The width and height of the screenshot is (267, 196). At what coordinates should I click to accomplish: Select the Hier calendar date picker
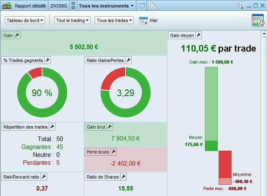[144, 20]
